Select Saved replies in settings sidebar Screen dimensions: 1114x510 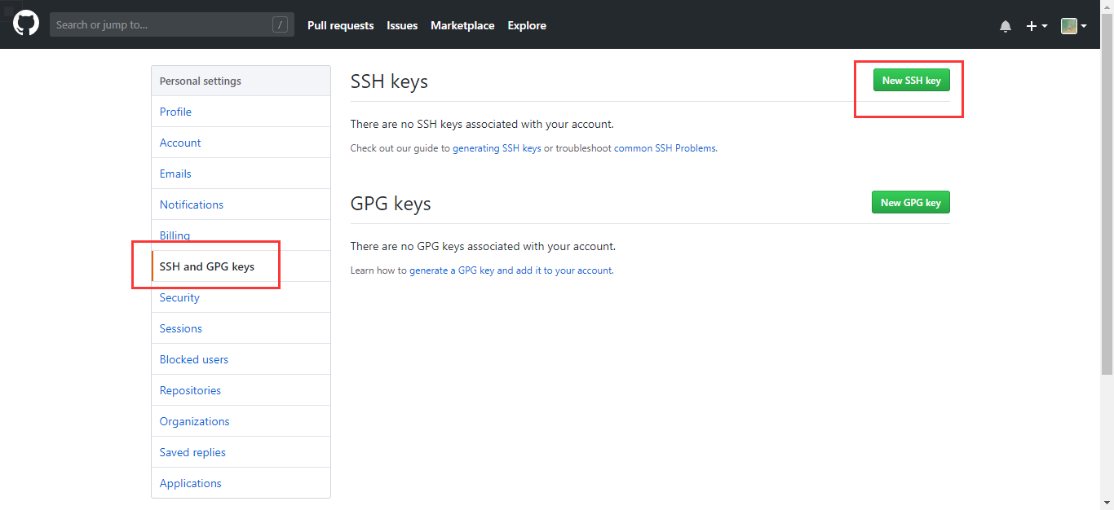tap(241, 452)
